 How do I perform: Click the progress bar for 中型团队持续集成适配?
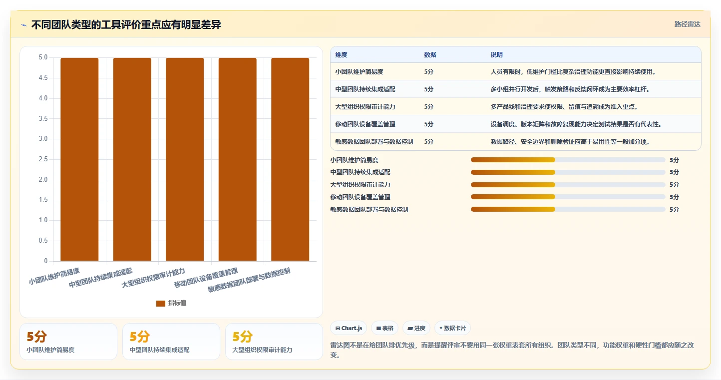click(568, 172)
